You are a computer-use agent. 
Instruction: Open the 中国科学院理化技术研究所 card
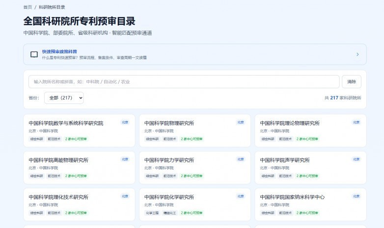pos(79,204)
